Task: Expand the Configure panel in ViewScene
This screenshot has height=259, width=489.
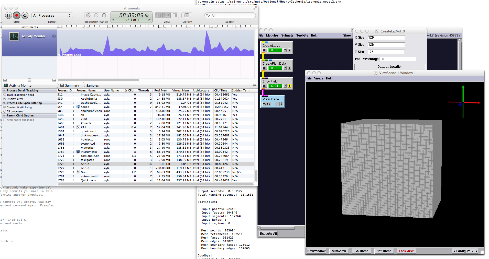Action: [x=463, y=251]
